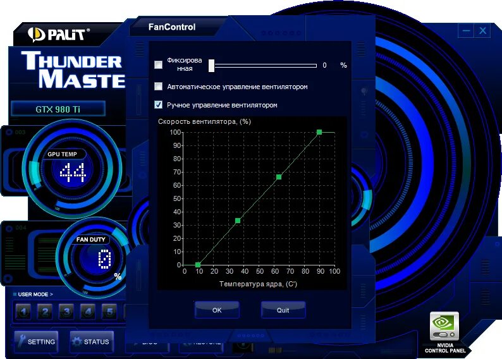Screen dimensions: 502x359
Task: Select the fan curve point at 10°C
Action: tap(198, 265)
